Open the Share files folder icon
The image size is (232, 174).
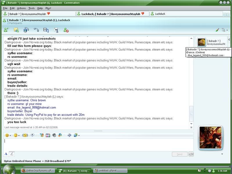[x=16, y=30]
